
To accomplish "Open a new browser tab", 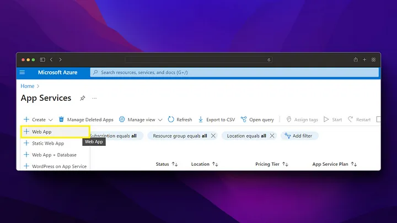I will pyautogui.click(x=364, y=59).
